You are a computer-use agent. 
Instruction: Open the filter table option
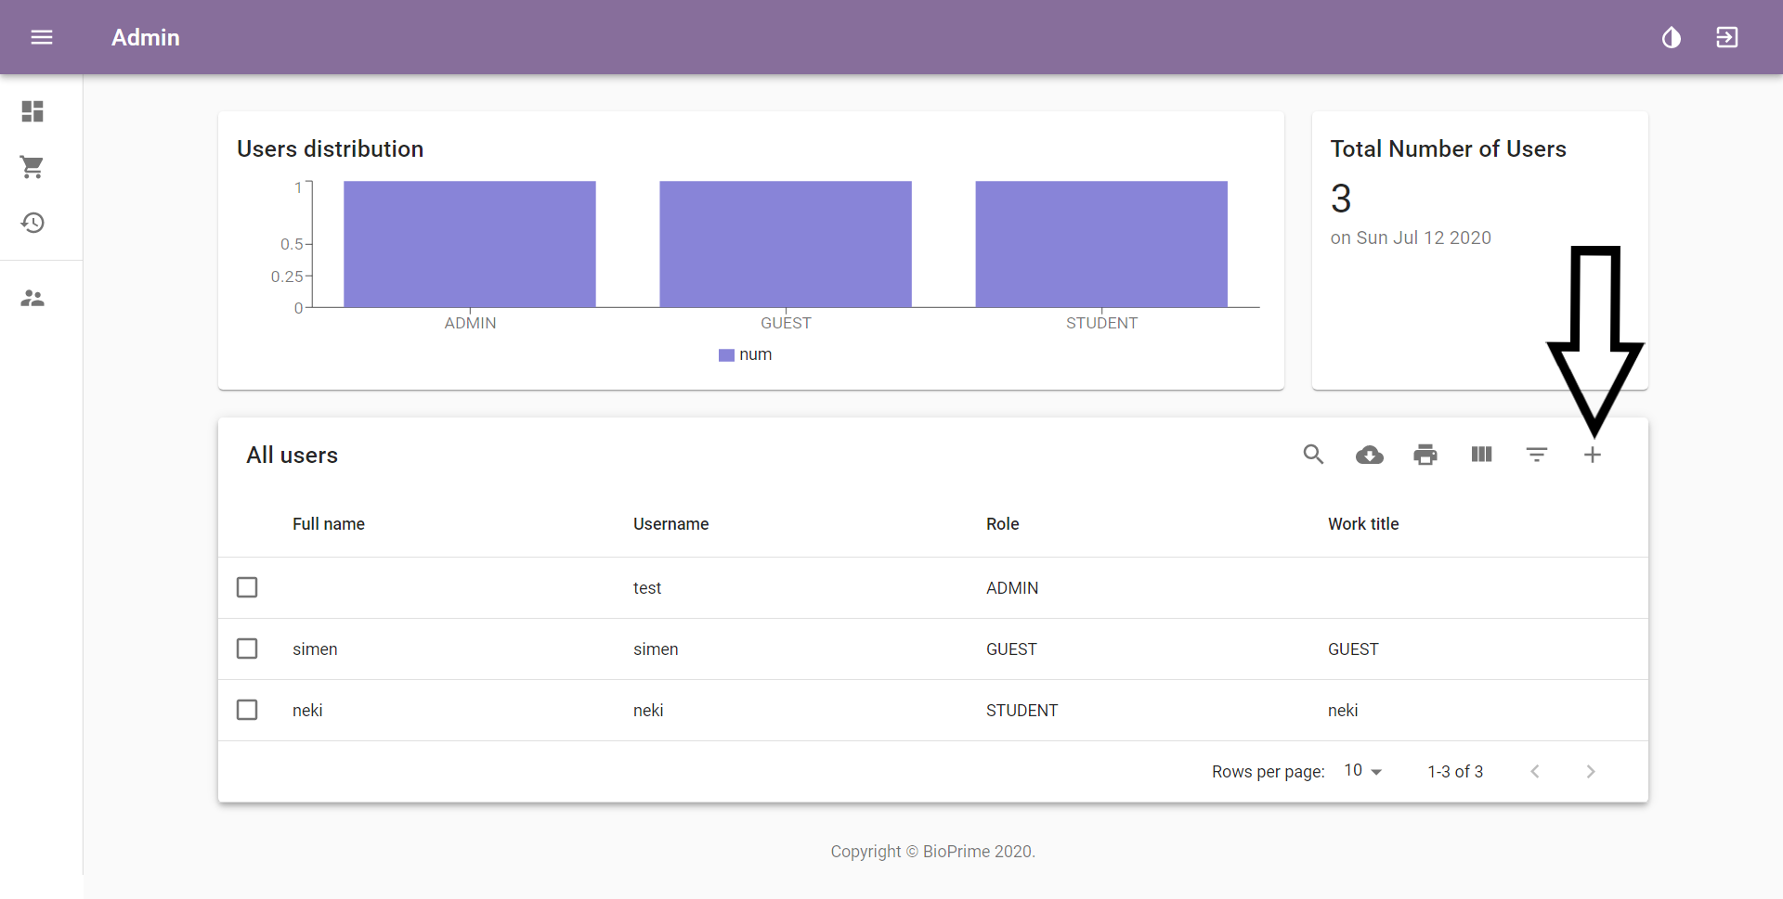pos(1537,455)
